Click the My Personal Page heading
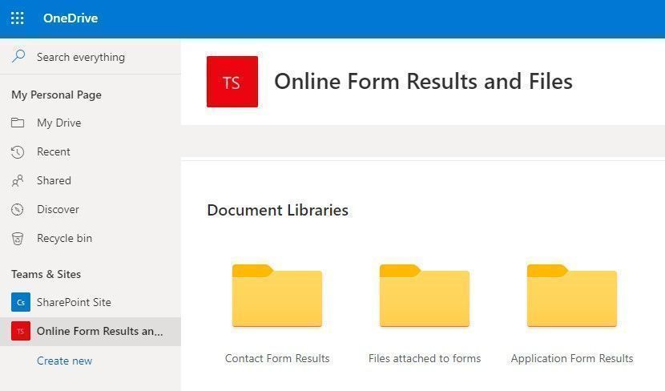The height and width of the screenshot is (391, 665). coord(56,95)
